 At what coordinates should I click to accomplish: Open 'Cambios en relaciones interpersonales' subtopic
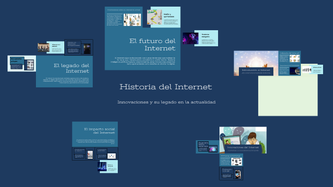tap(79, 48)
